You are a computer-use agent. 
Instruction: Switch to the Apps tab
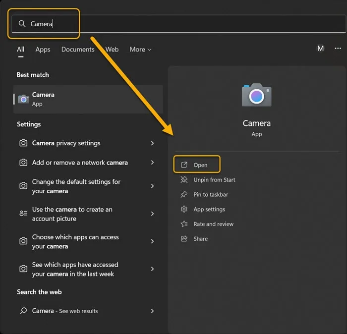43,50
